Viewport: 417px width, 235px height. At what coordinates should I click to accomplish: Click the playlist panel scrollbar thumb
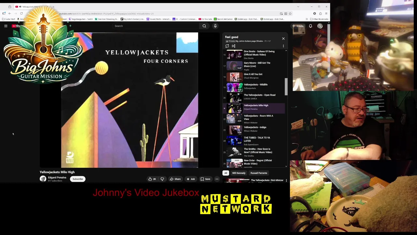[286, 86]
